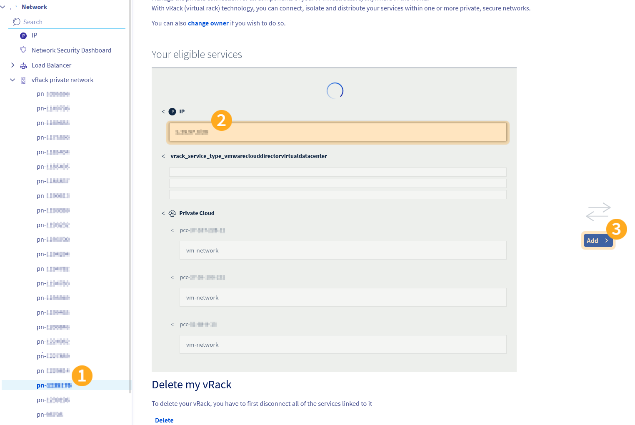Select the highlighted IP address field

337,132
